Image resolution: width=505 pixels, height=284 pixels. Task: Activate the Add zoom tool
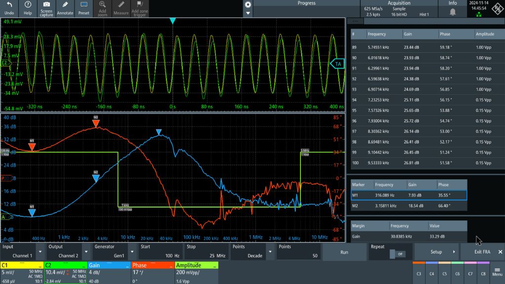[x=102, y=8]
